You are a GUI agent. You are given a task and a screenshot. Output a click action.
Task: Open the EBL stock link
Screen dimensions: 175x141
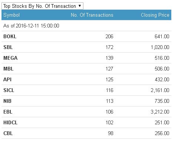tap(8, 112)
